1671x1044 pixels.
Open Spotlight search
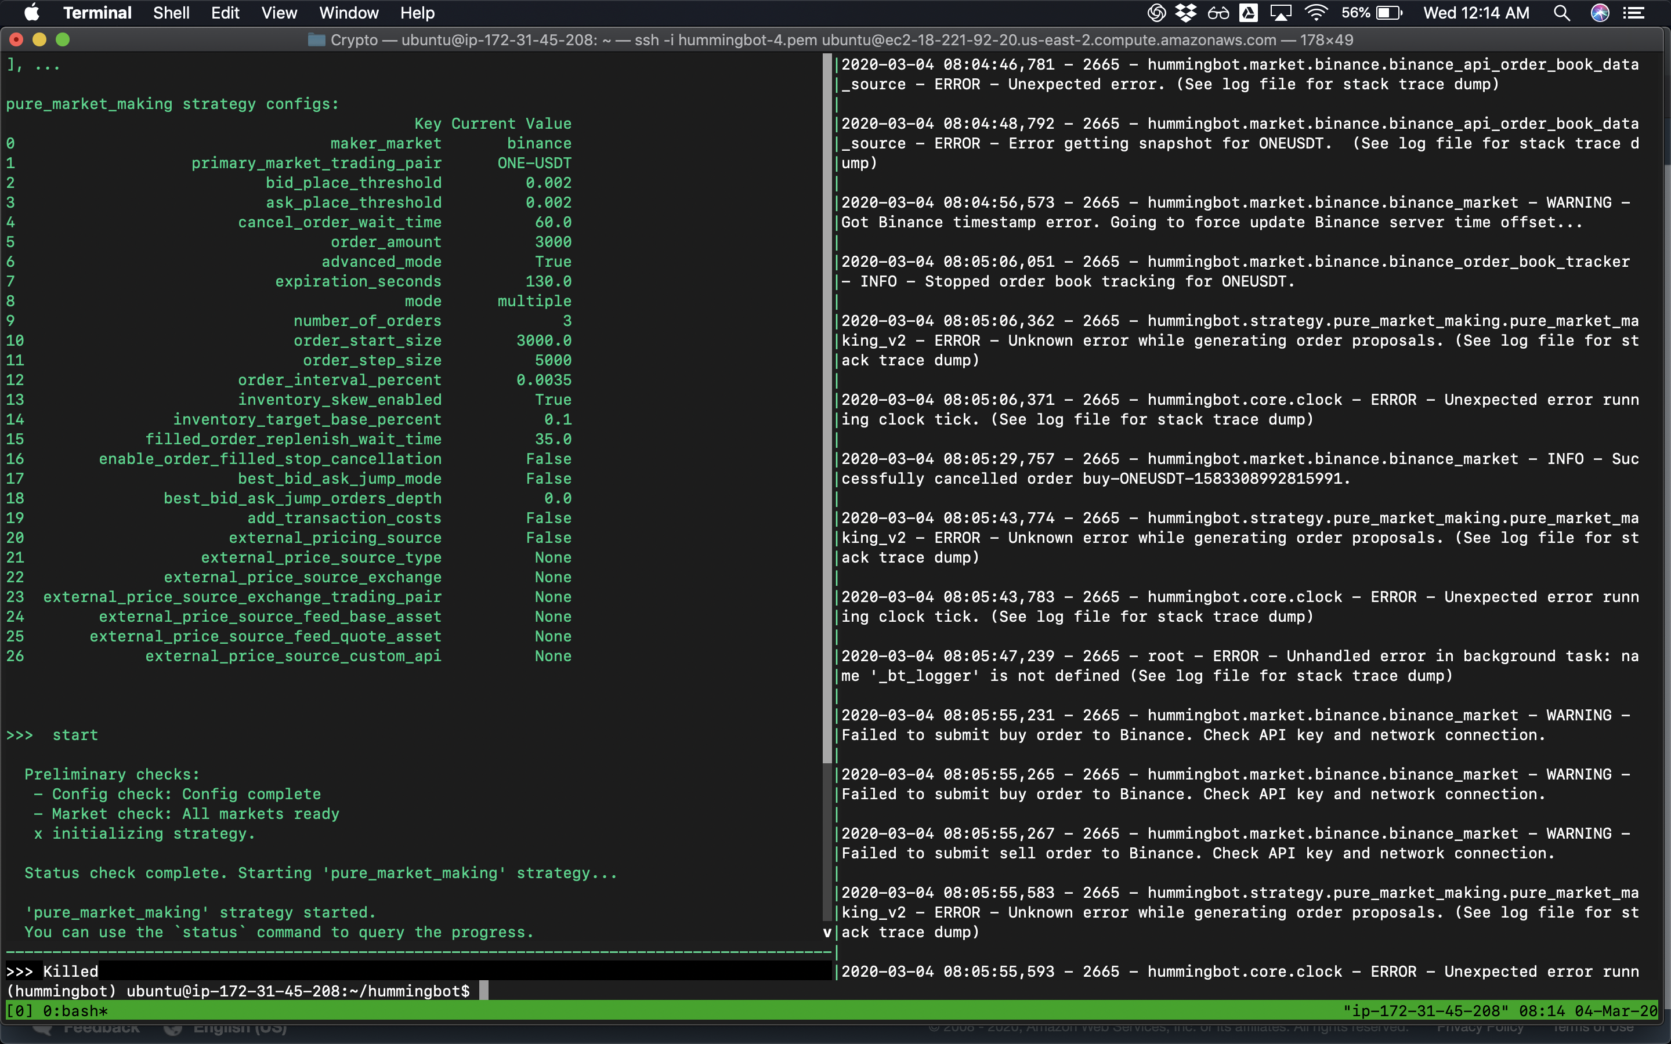tap(1561, 12)
